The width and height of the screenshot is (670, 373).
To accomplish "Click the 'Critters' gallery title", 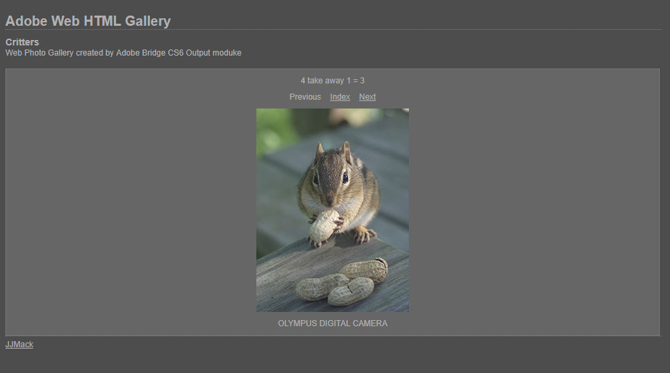I will pyautogui.click(x=22, y=42).
